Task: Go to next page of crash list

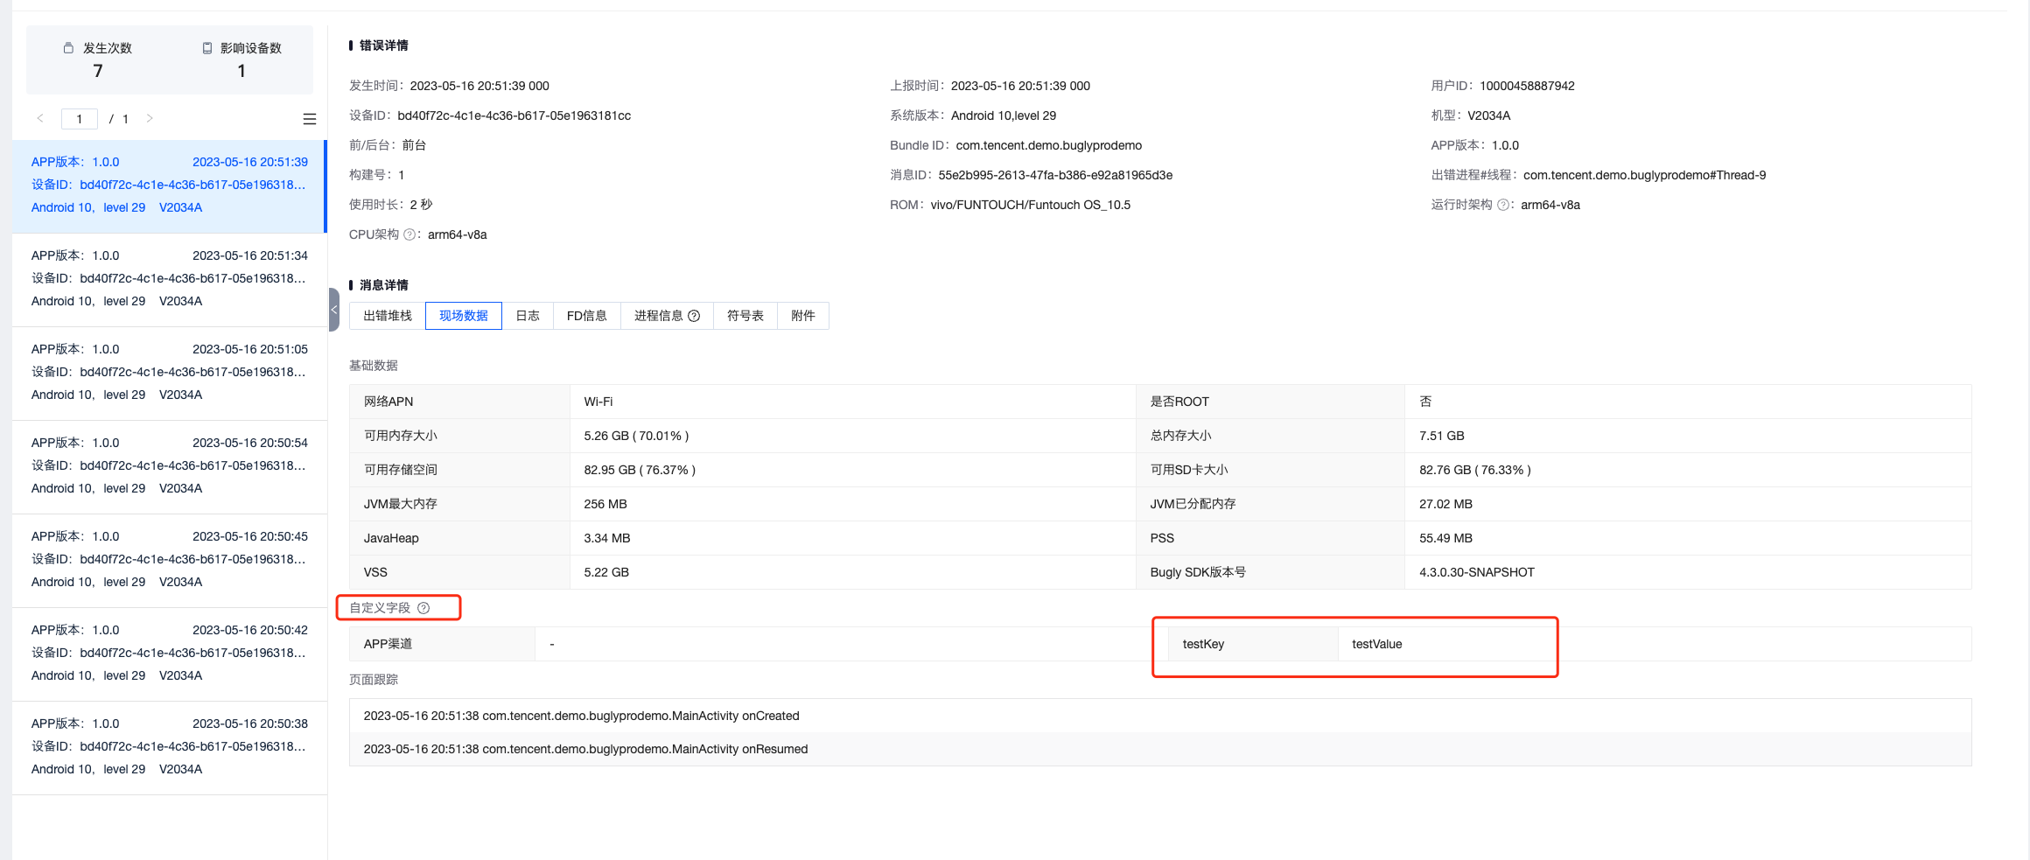Action: point(150,118)
